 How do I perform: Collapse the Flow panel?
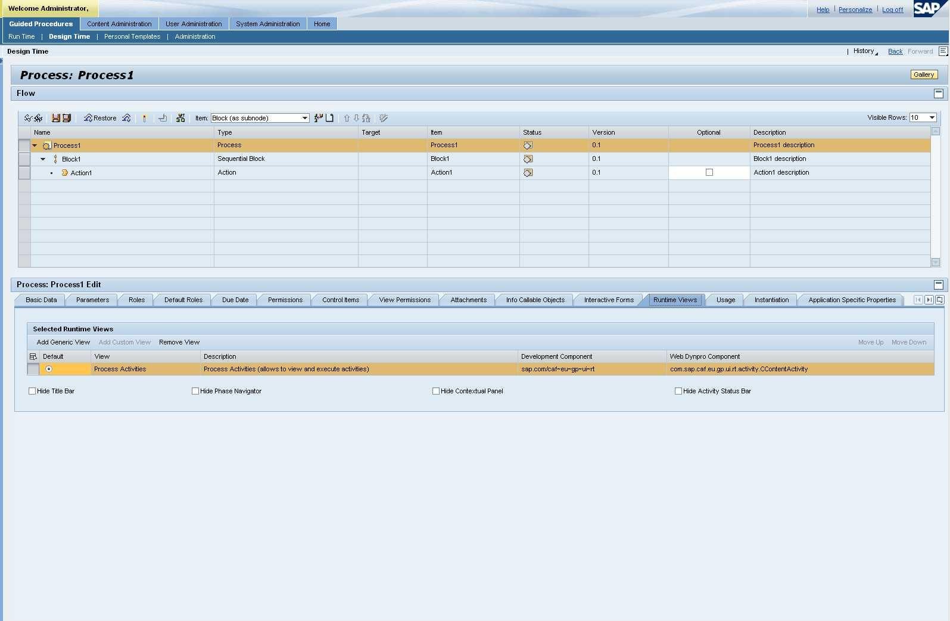point(939,94)
